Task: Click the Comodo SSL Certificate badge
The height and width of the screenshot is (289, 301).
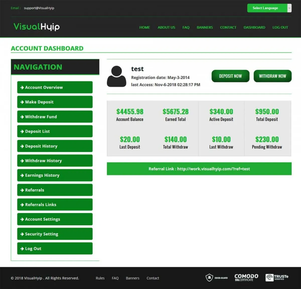Action: tap(246, 277)
